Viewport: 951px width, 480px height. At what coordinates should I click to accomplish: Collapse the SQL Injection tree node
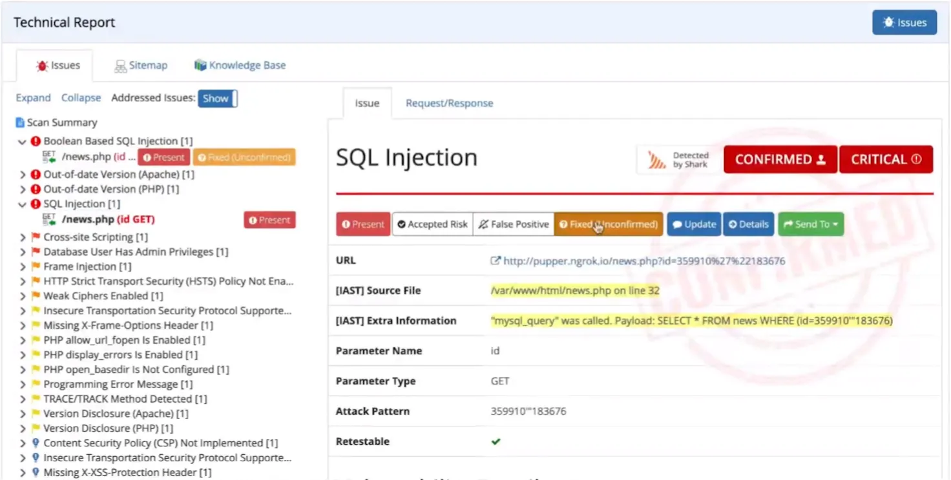point(22,205)
